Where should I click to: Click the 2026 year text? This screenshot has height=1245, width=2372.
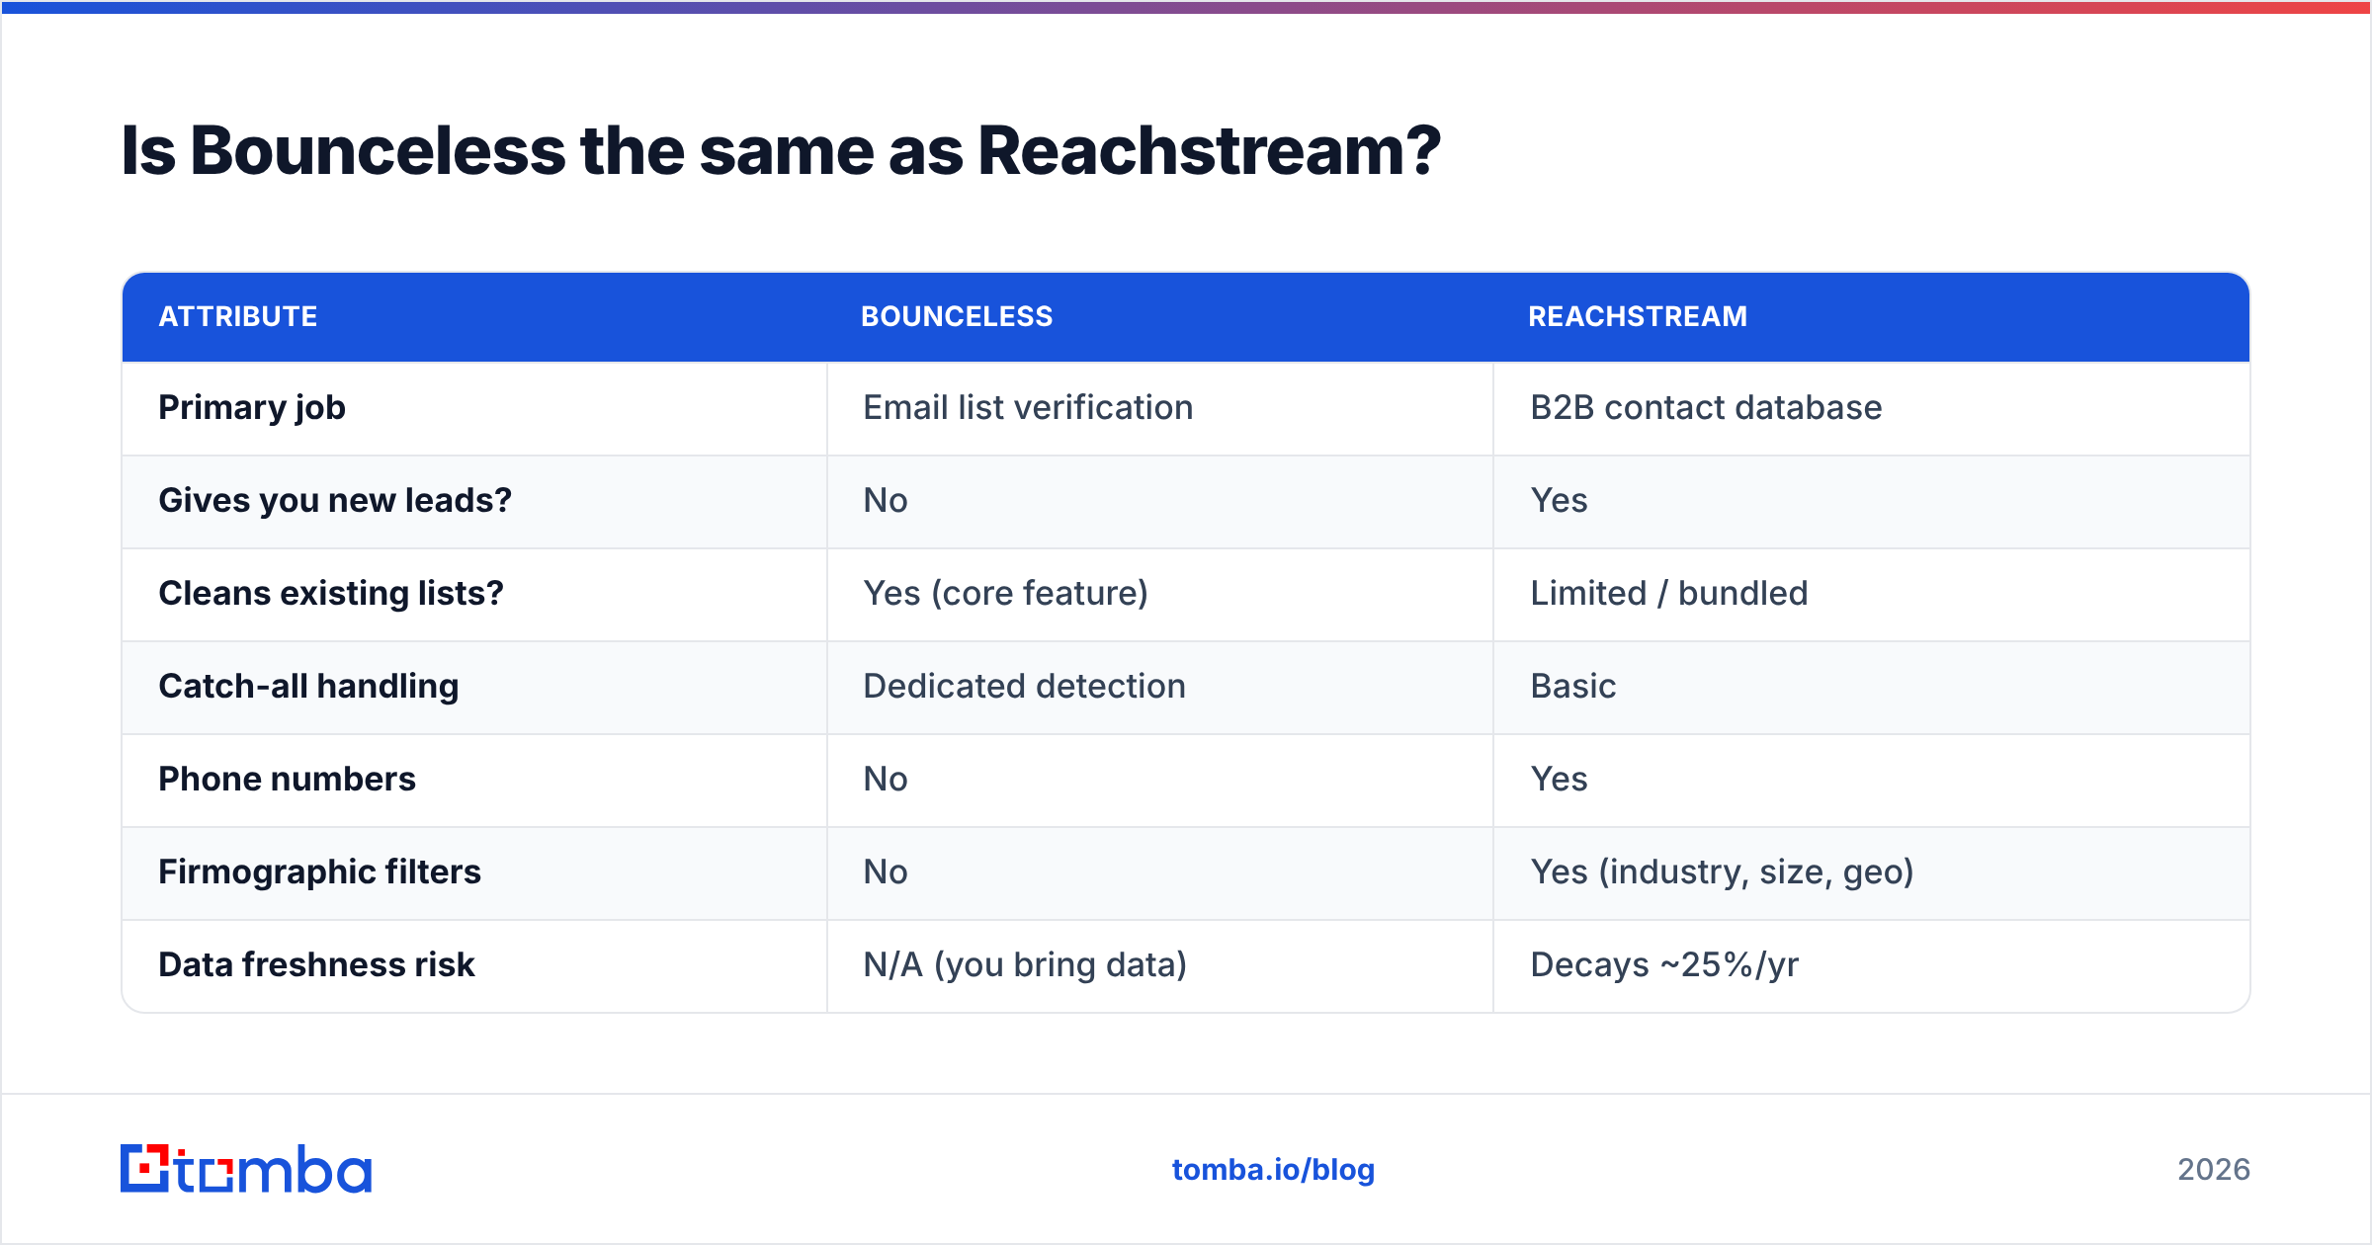tap(2214, 1170)
